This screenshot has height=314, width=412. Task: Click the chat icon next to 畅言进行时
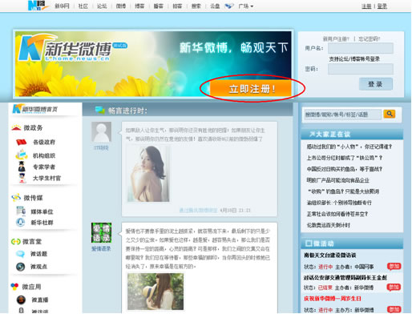(100, 110)
